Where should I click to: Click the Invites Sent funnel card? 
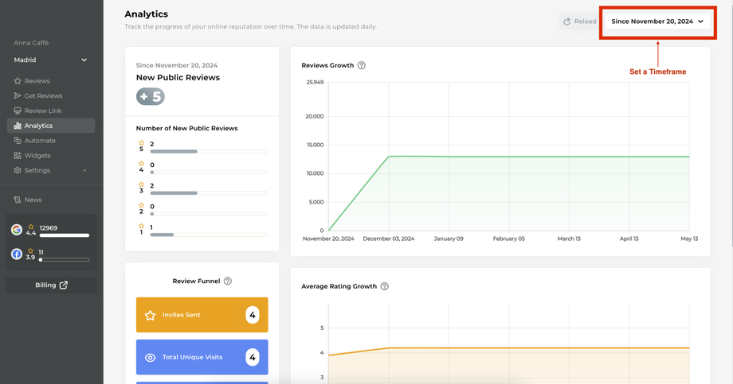tap(202, 315)
